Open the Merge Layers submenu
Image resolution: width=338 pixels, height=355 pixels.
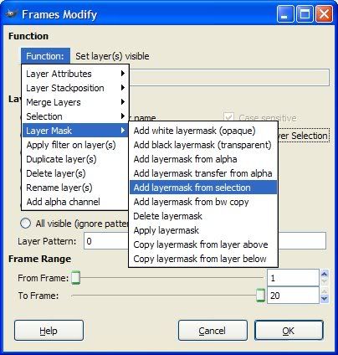coord(75,102)
